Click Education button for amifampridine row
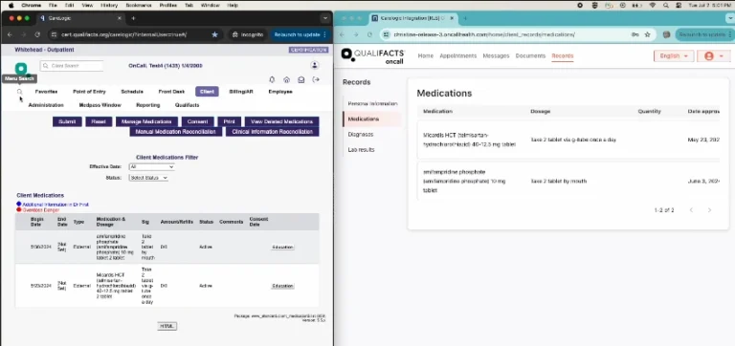 282,248
